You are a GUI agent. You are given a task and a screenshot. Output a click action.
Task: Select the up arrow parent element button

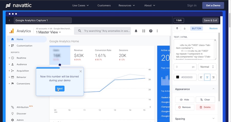[x=177, y=29]
